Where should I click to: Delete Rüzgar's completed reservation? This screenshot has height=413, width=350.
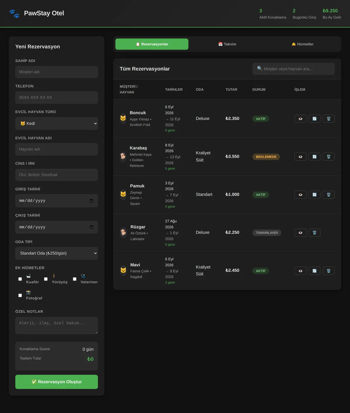[x=314, y=233]
